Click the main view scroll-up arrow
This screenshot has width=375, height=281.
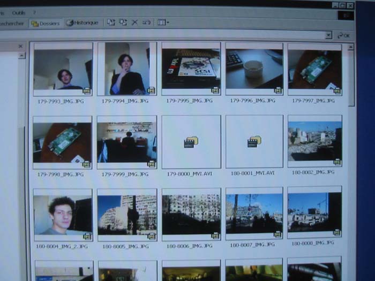(x=350, y=47)
